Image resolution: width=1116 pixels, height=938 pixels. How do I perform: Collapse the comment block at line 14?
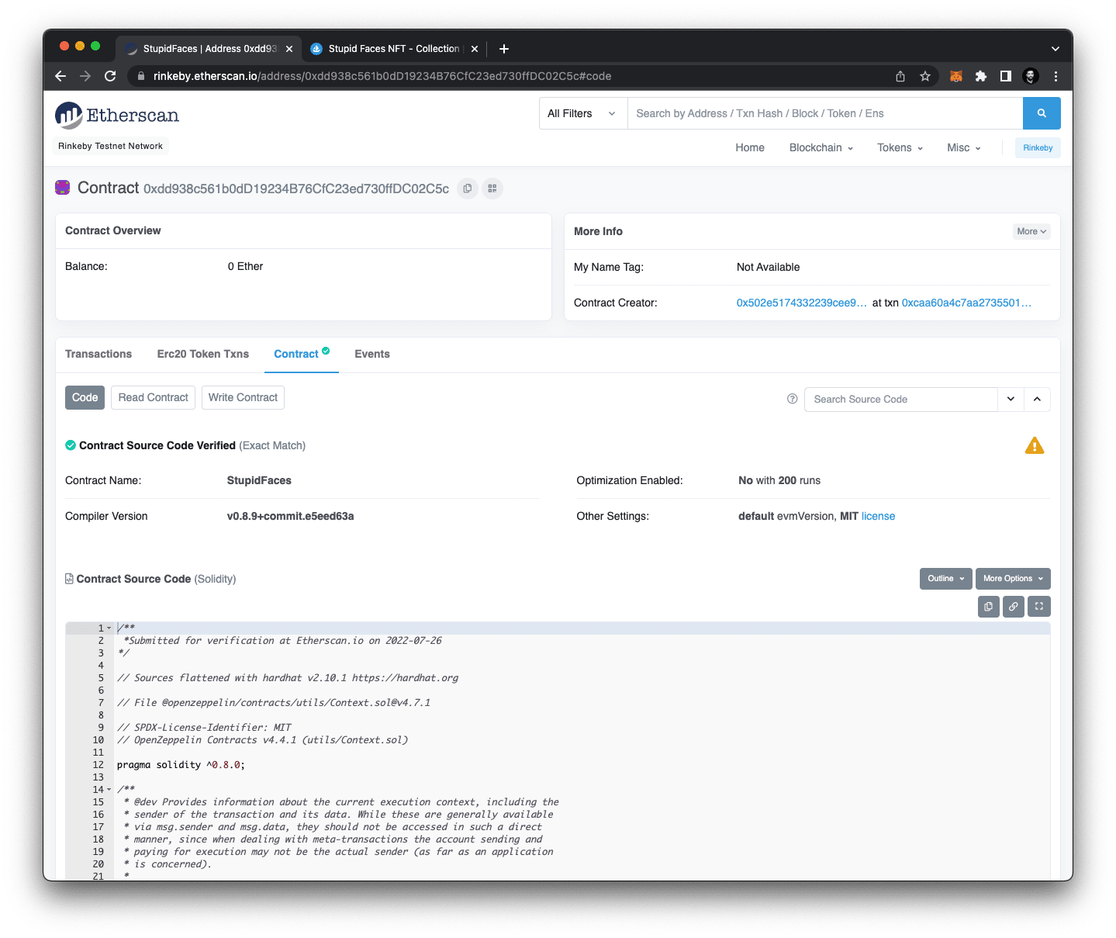(x=109, y=790)
